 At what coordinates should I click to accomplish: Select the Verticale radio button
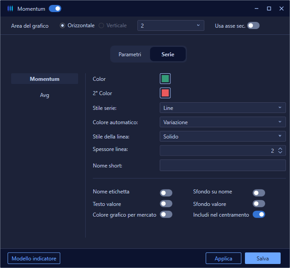point(101,25)
